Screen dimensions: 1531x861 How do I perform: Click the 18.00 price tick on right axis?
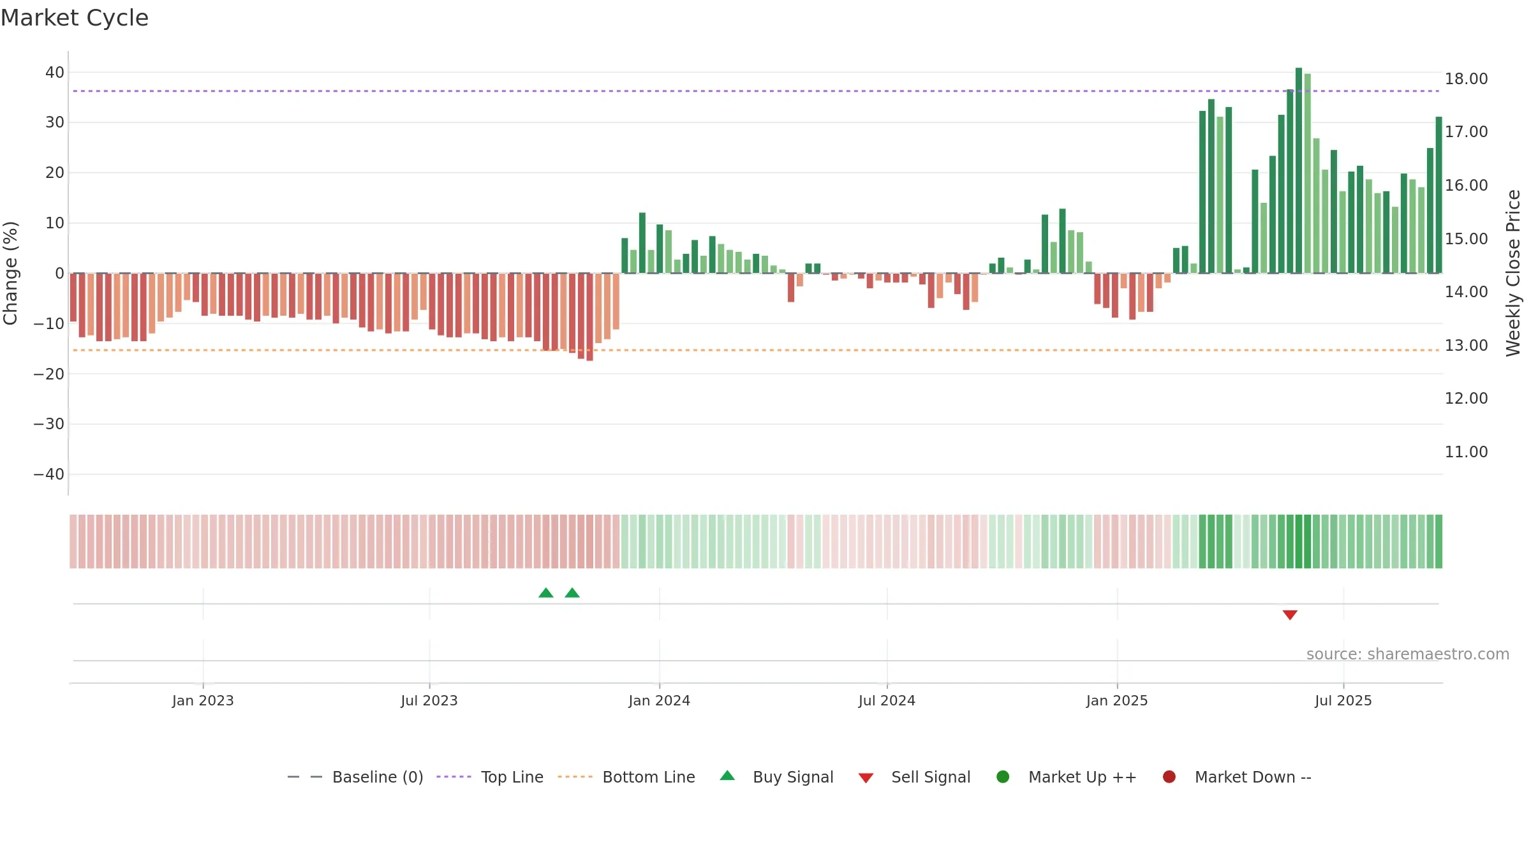click(1466, 78)
